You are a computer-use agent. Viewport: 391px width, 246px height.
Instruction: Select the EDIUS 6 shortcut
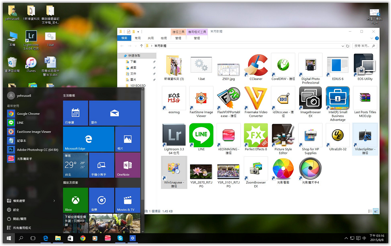click(x=338, y=67)
